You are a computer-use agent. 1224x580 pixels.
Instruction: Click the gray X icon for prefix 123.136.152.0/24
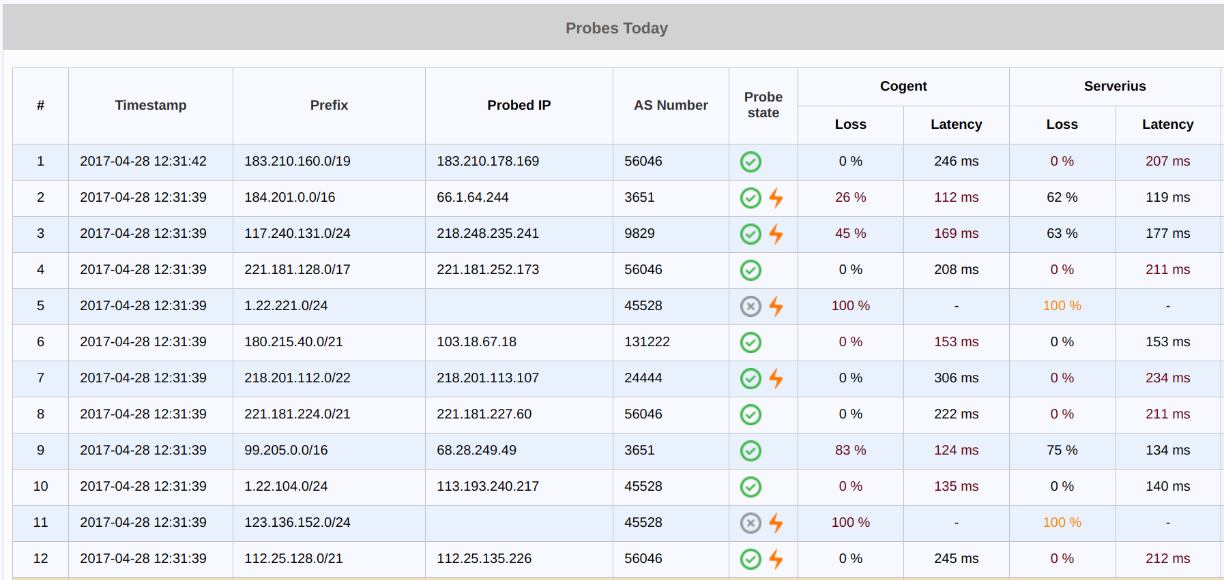click(751, 523)
